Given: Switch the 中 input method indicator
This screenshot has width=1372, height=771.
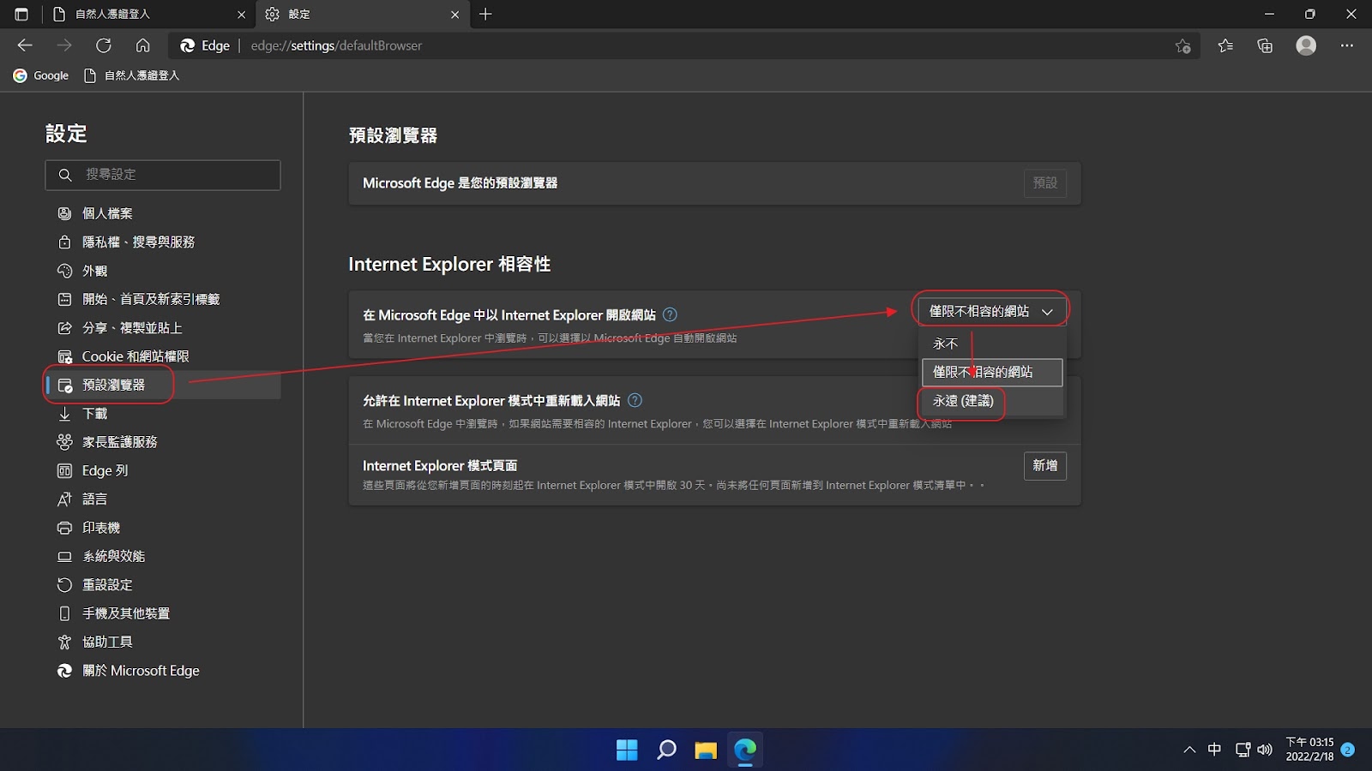Looking at the screenshot, I should 1214,750.
